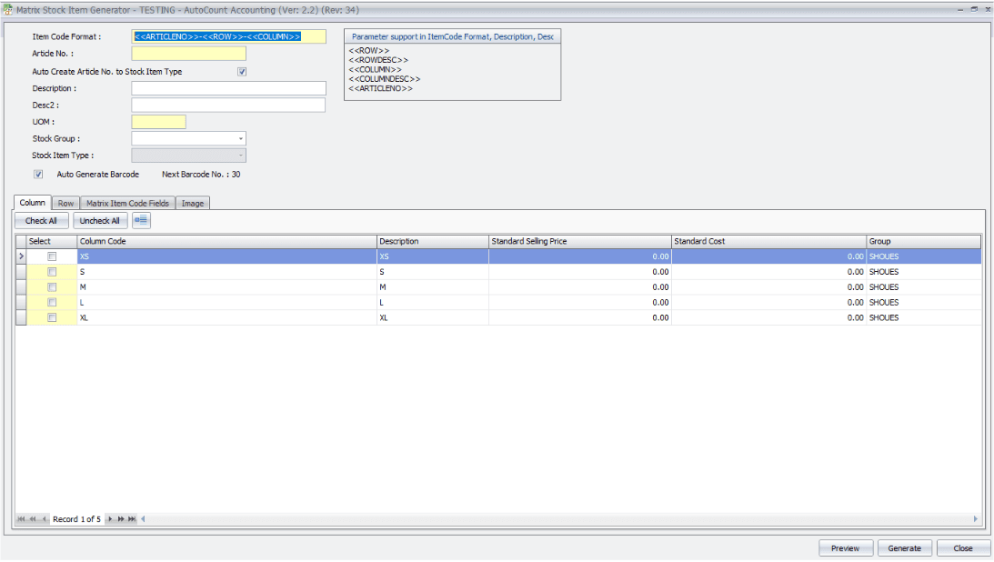994x562 pixels.
Task: Click the application icon in title bar
Action: point(8,7)
